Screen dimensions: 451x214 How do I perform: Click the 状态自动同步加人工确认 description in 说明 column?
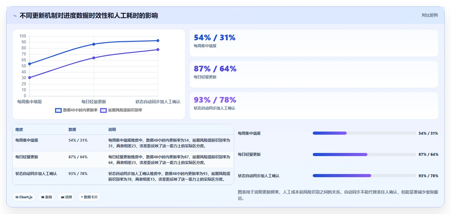pyautogui.click(x=169, y=177)
